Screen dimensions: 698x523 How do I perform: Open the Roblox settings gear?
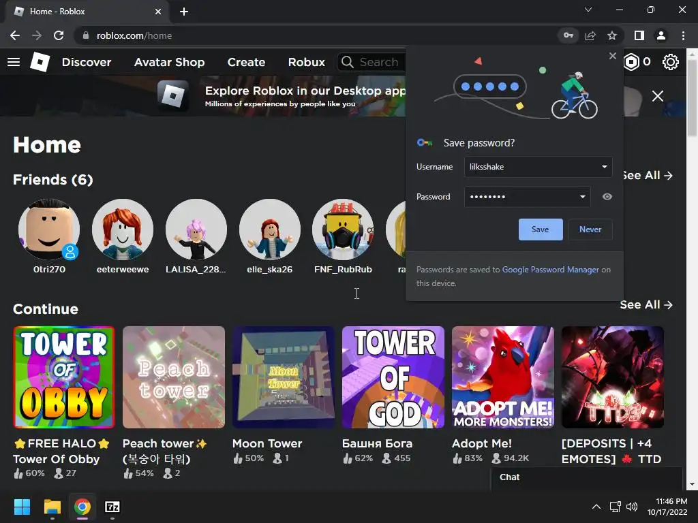click(671, 62)
